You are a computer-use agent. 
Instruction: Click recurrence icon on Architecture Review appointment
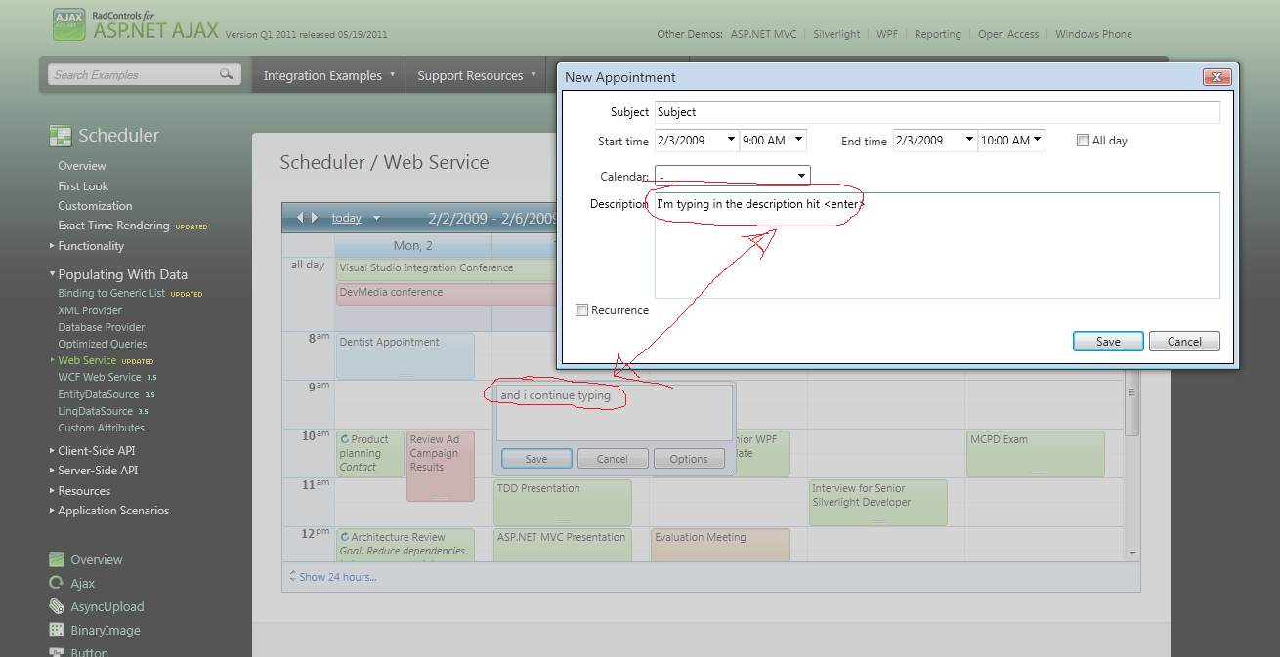pos(345,537)
